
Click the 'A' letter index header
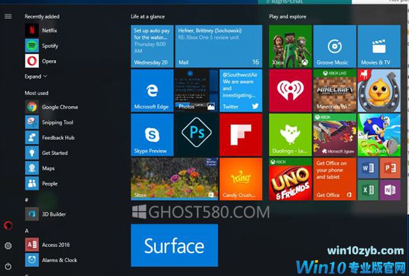pyautogui.click(x=27, y=231)
